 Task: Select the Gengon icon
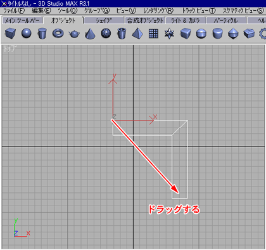tap(249, 34)
